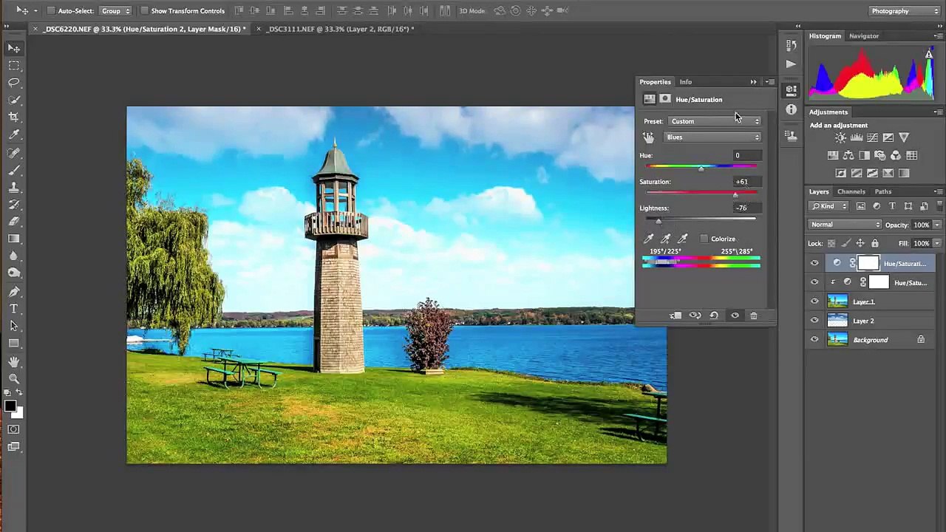Add a Black & White adjustment
The height and width of the screenshot is (532, 946).
[864, 155]
